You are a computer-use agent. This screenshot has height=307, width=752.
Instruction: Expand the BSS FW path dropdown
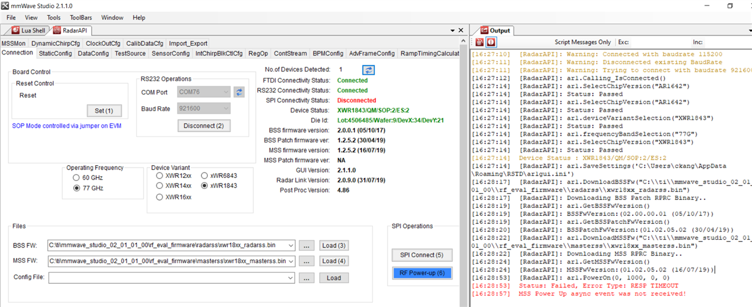click(290, 245)
